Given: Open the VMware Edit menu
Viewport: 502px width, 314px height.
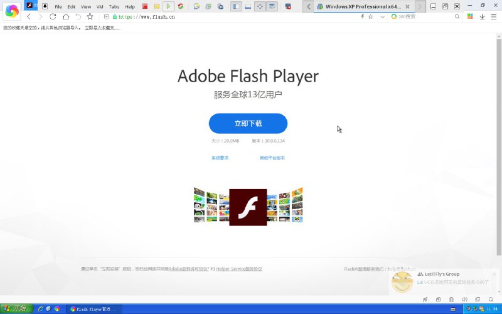Looking at the screenshot, I should tap(72, 6).
